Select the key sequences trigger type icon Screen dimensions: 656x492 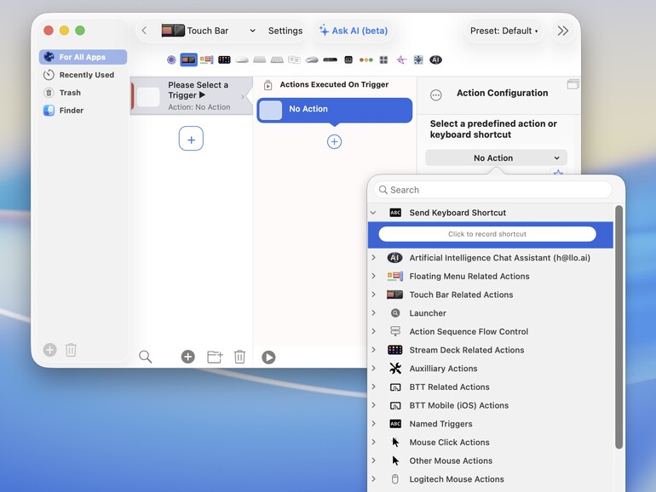tap(295, 60)
